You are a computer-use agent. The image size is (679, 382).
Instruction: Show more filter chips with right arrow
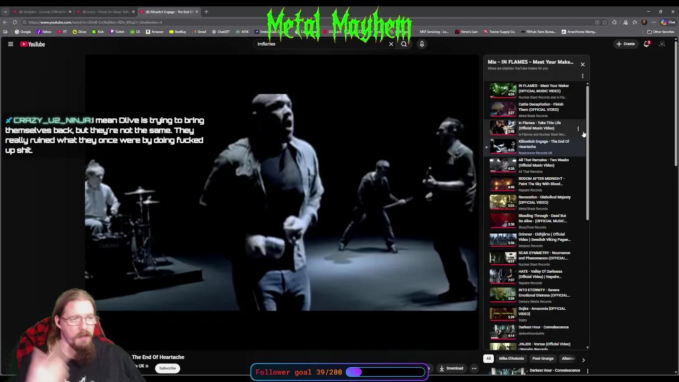[583, 360]
